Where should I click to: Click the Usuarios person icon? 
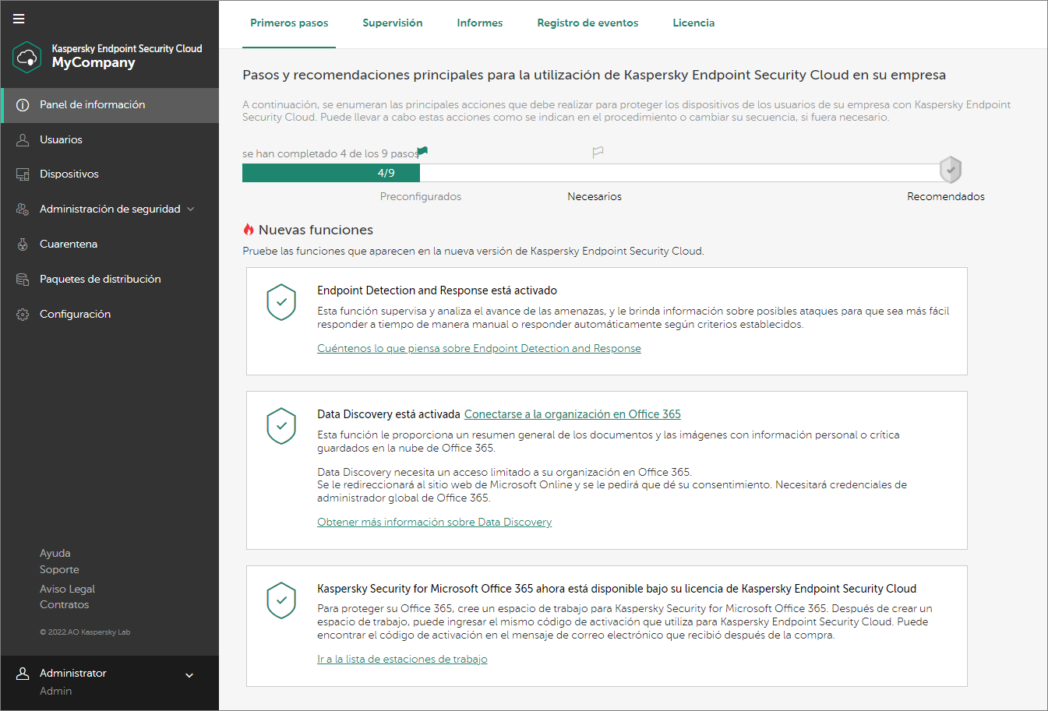(x=23, y=140)
